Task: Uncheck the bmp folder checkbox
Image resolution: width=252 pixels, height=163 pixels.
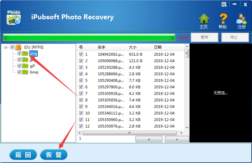Action: coord(19,72)
